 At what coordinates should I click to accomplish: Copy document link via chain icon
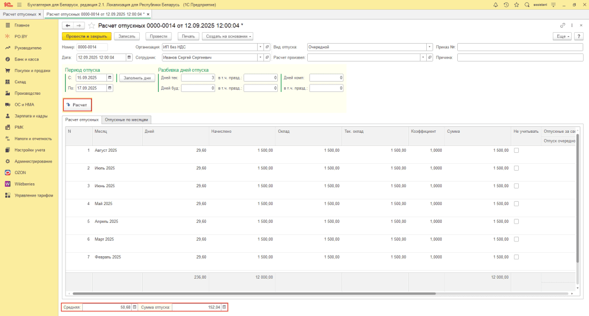pos(563,25)
